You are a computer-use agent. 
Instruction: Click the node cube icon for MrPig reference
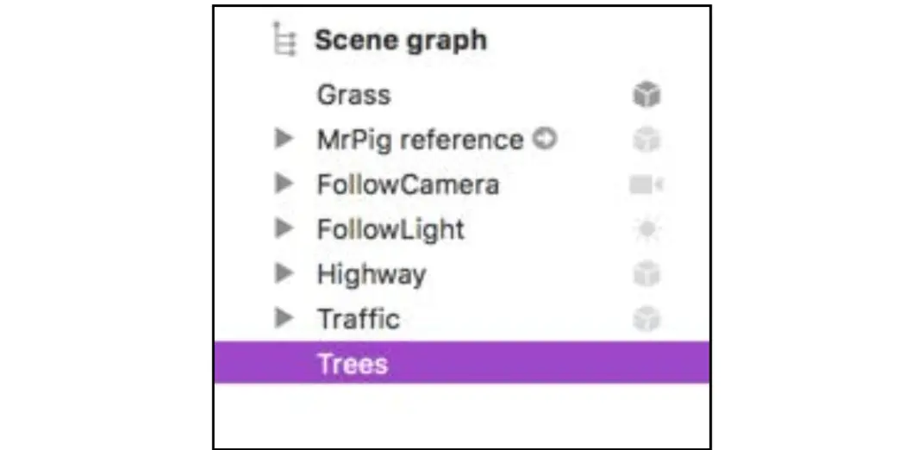tap(646, 140)
